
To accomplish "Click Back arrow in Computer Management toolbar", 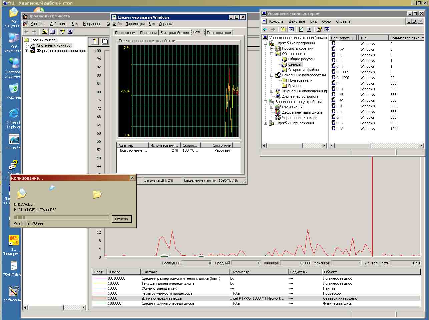I will click(265, 29).
